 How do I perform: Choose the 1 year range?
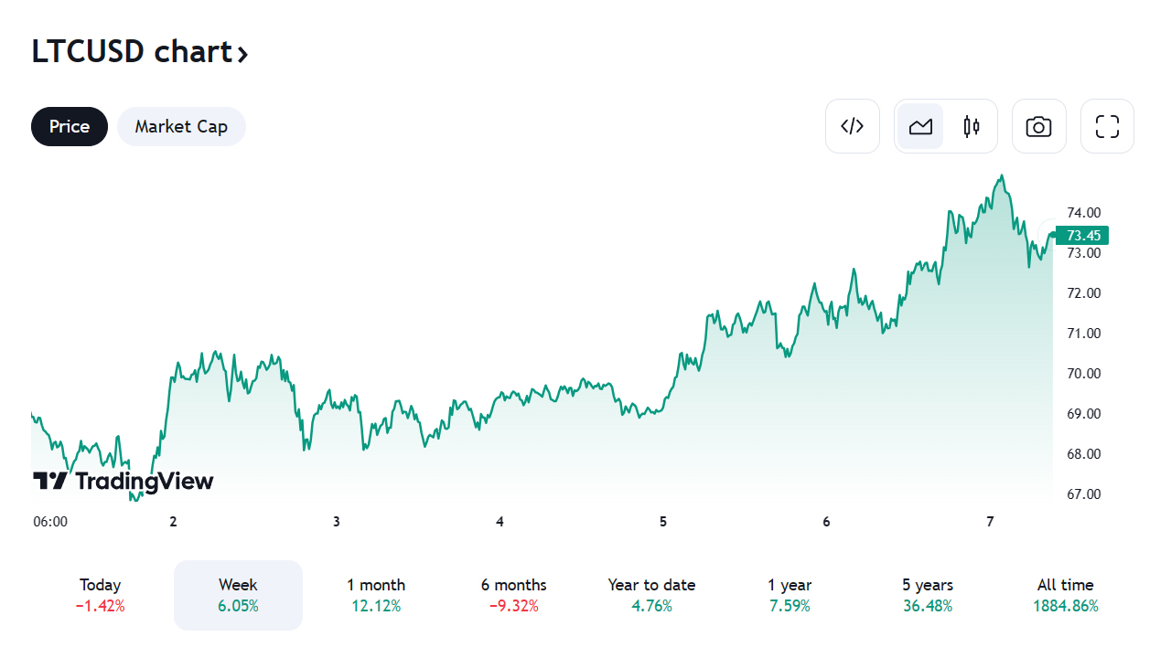coord(790,595)
